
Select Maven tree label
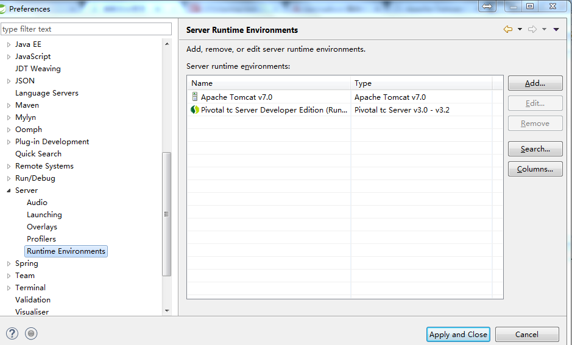(27, 105)
